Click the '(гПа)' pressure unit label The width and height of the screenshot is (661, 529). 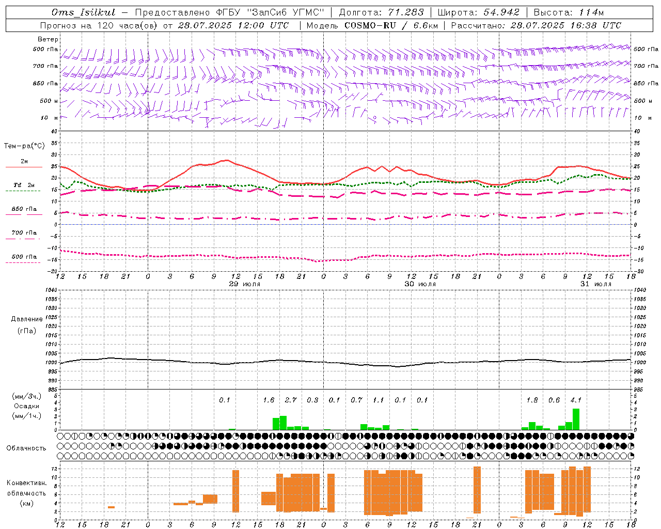tap(27, 331)
